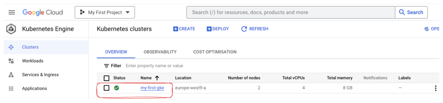Tick the select-all checkbox in table header
443x103 pixels.
pos(107,78)
